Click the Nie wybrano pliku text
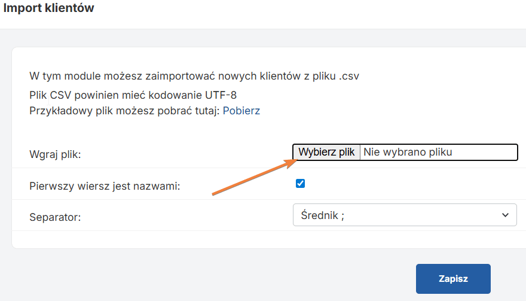The image size is (526, 301). coord(408,152)
